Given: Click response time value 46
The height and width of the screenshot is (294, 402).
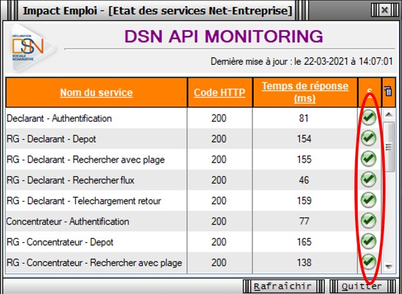Looking at the screenshot, I should point(304,180).
